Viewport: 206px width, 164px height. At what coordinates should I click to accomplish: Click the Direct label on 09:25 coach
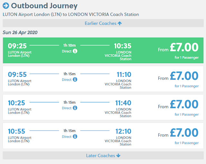67,51
